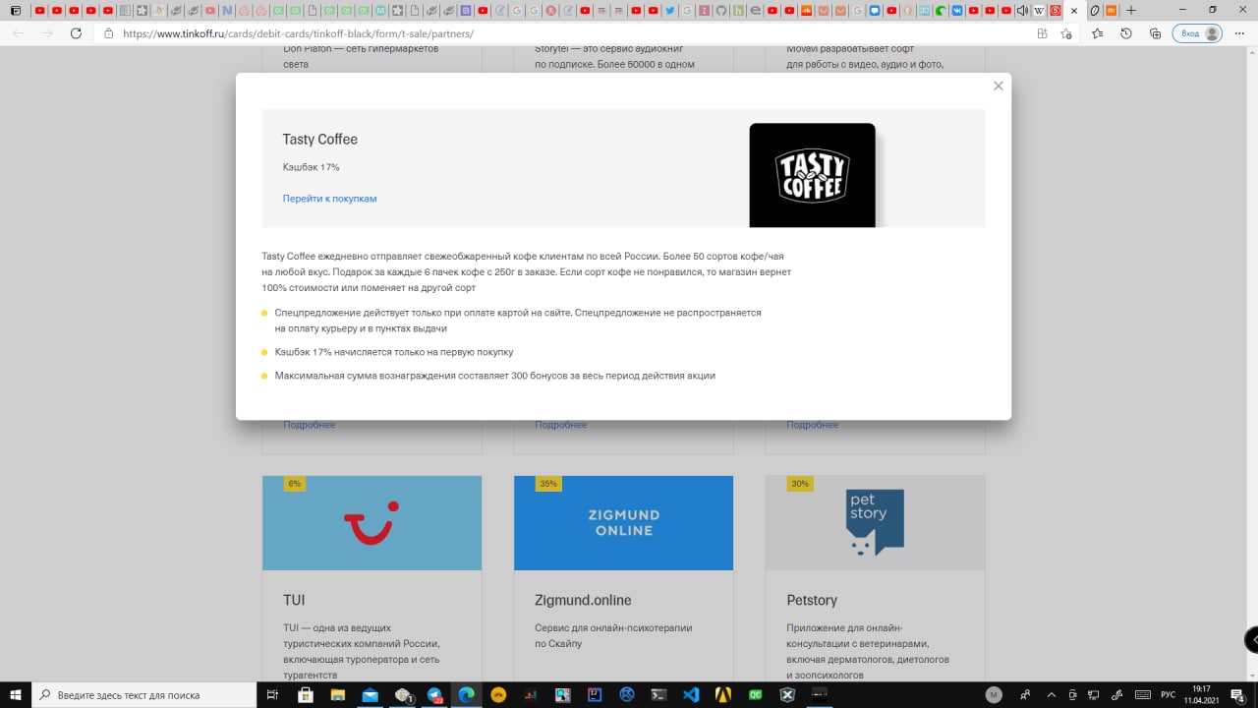Screen dimensions: 1258x708
Task: Open the Microsoft Edge taskbar icon
Action: [x=467, y=694]
